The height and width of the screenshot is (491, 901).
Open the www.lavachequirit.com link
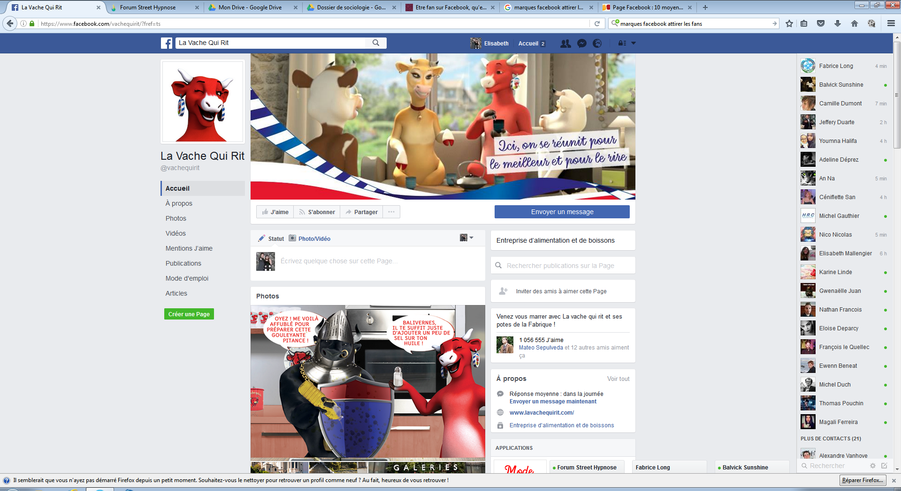pyautogui.click(x=542, y=413)
